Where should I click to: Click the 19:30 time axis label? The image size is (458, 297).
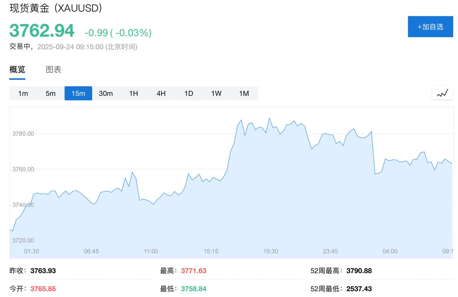coord(270,251)
